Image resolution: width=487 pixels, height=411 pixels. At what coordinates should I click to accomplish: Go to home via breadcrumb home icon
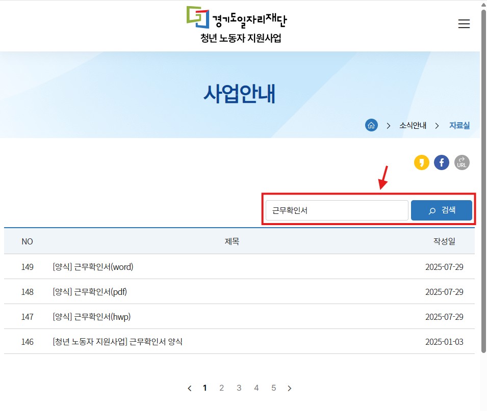coord(371,125)
